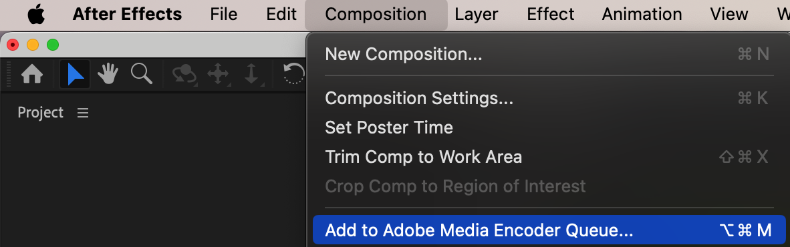The width and height of the screenshot is (790, 247).
Task: Click the Home icon in toolbar
Action: pyautogui.click(x=31, y=75)
